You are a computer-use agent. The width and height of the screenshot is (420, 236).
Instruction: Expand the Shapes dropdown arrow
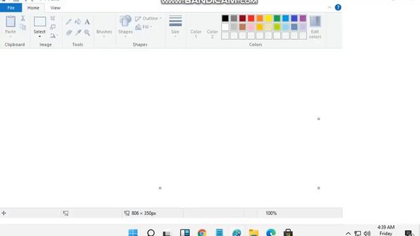click(x=125, y=37)
